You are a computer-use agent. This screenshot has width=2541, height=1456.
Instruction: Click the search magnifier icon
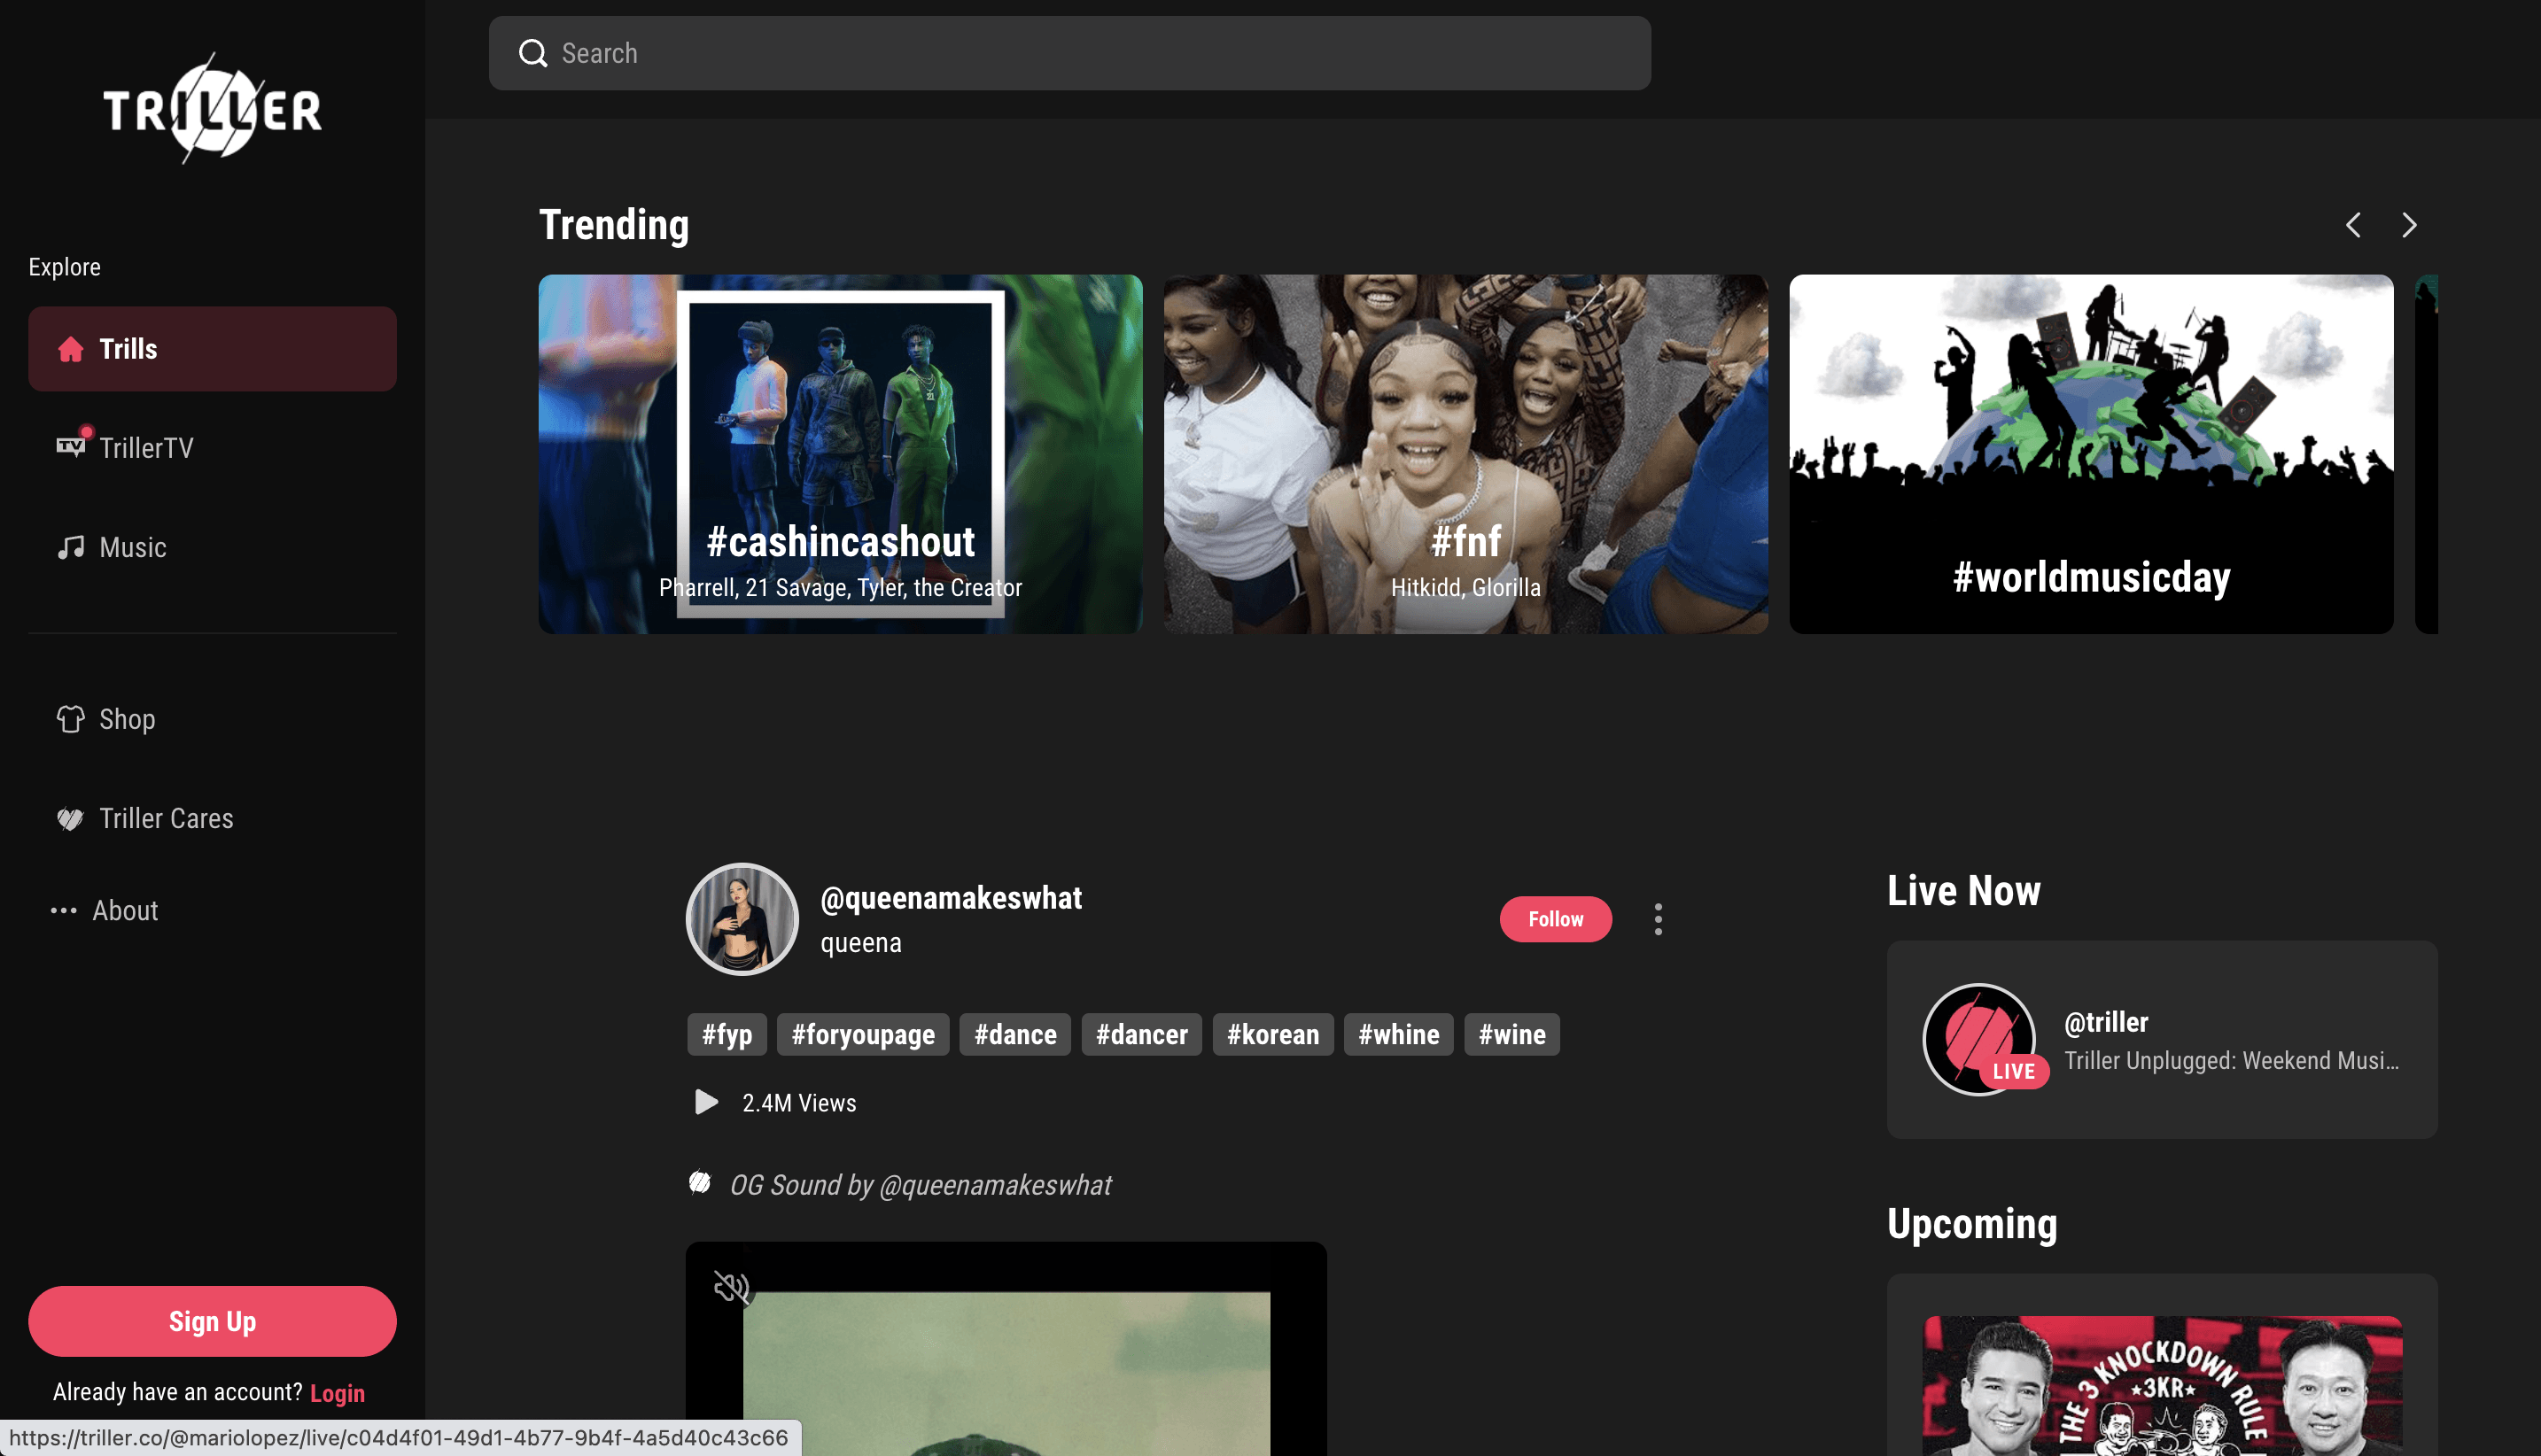point(533,53)
